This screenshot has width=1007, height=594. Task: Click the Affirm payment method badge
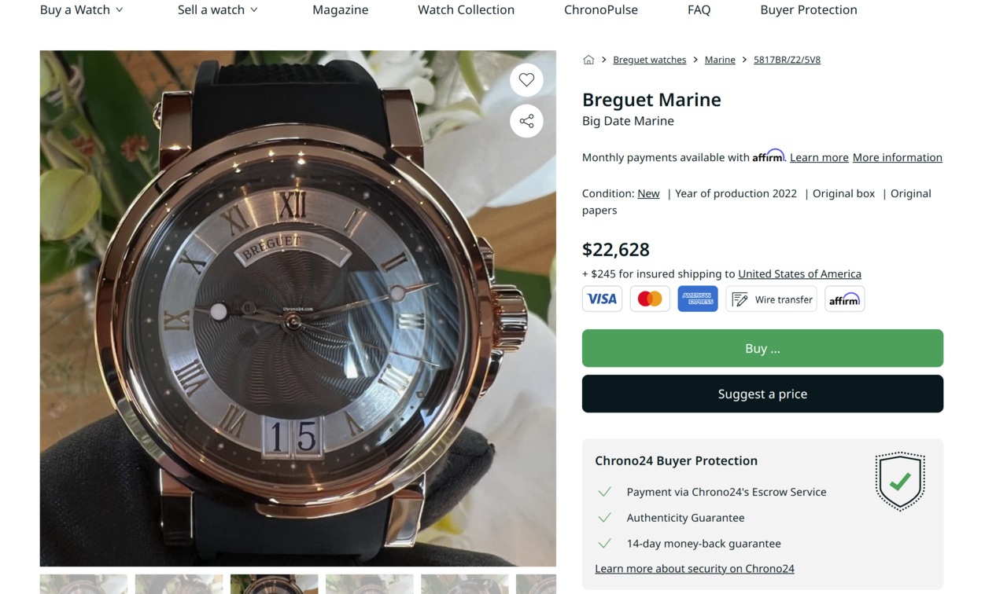tap(844, 299)
